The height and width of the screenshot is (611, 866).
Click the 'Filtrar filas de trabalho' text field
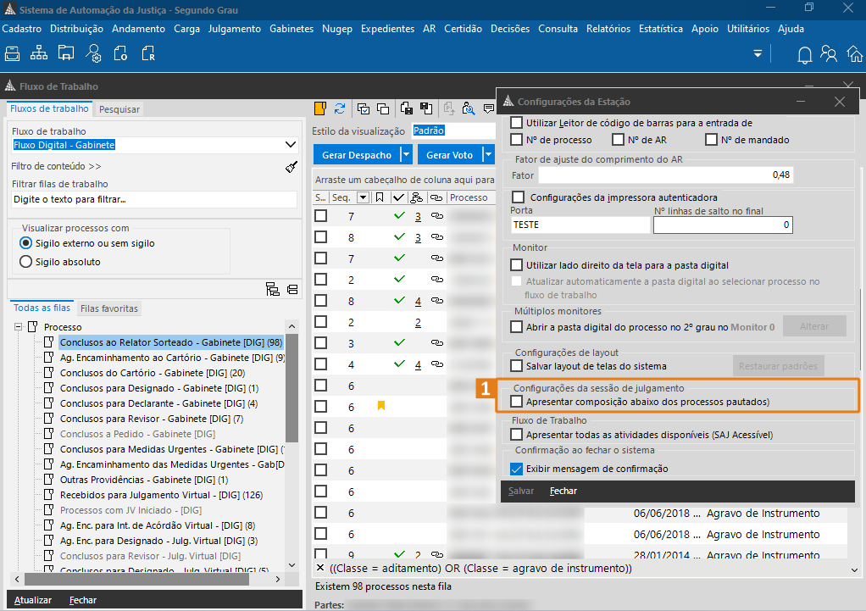[154, 199]
